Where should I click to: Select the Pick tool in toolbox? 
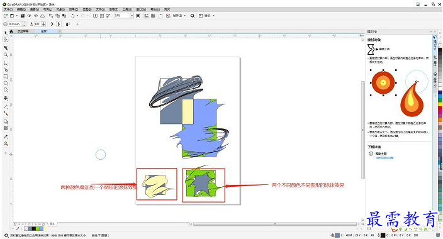tap(6, 33)
